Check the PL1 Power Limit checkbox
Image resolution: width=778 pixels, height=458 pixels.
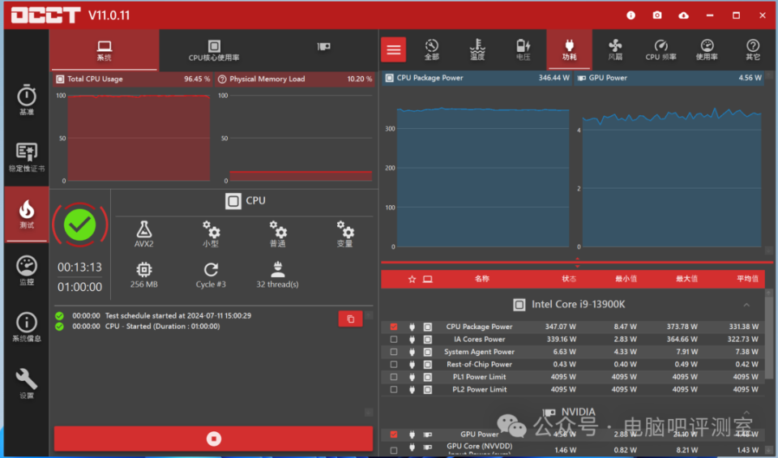(x=394, y=377)
